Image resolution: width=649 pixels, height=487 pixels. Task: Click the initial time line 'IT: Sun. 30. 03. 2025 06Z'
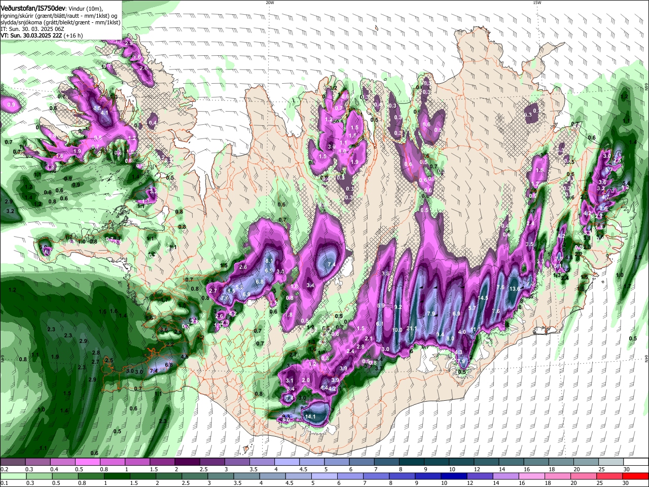click(32, 29)
